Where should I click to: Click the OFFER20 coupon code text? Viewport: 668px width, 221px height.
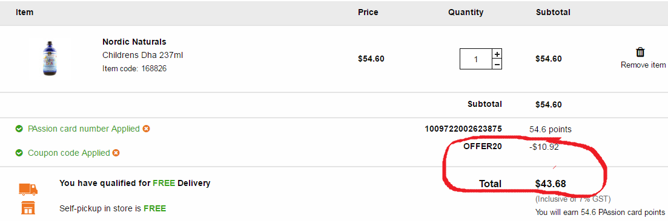(483, 147)
